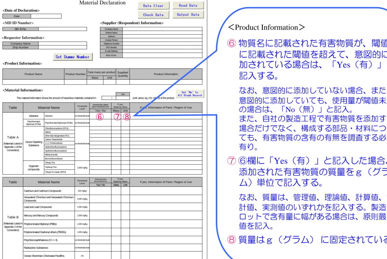Select the MD-ID-No. input field
The width and height of the screenshot is (387, 259).
[63, 29]
